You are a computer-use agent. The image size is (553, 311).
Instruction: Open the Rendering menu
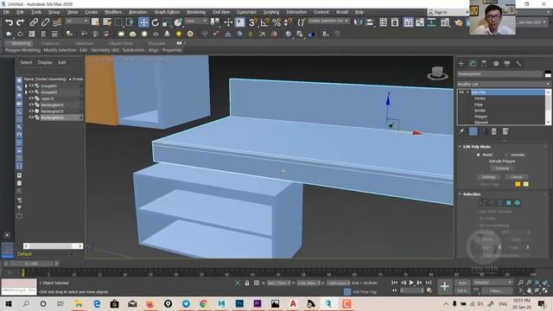point(196,12)
